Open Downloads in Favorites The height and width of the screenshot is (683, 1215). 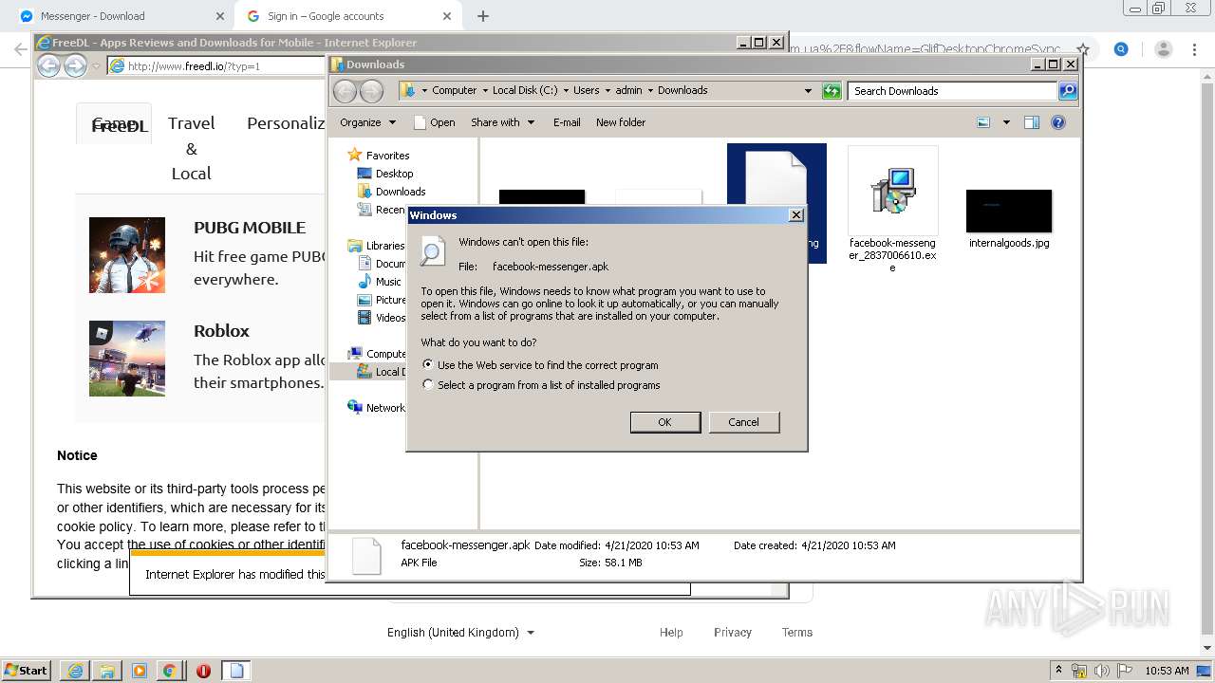point(401,192)
